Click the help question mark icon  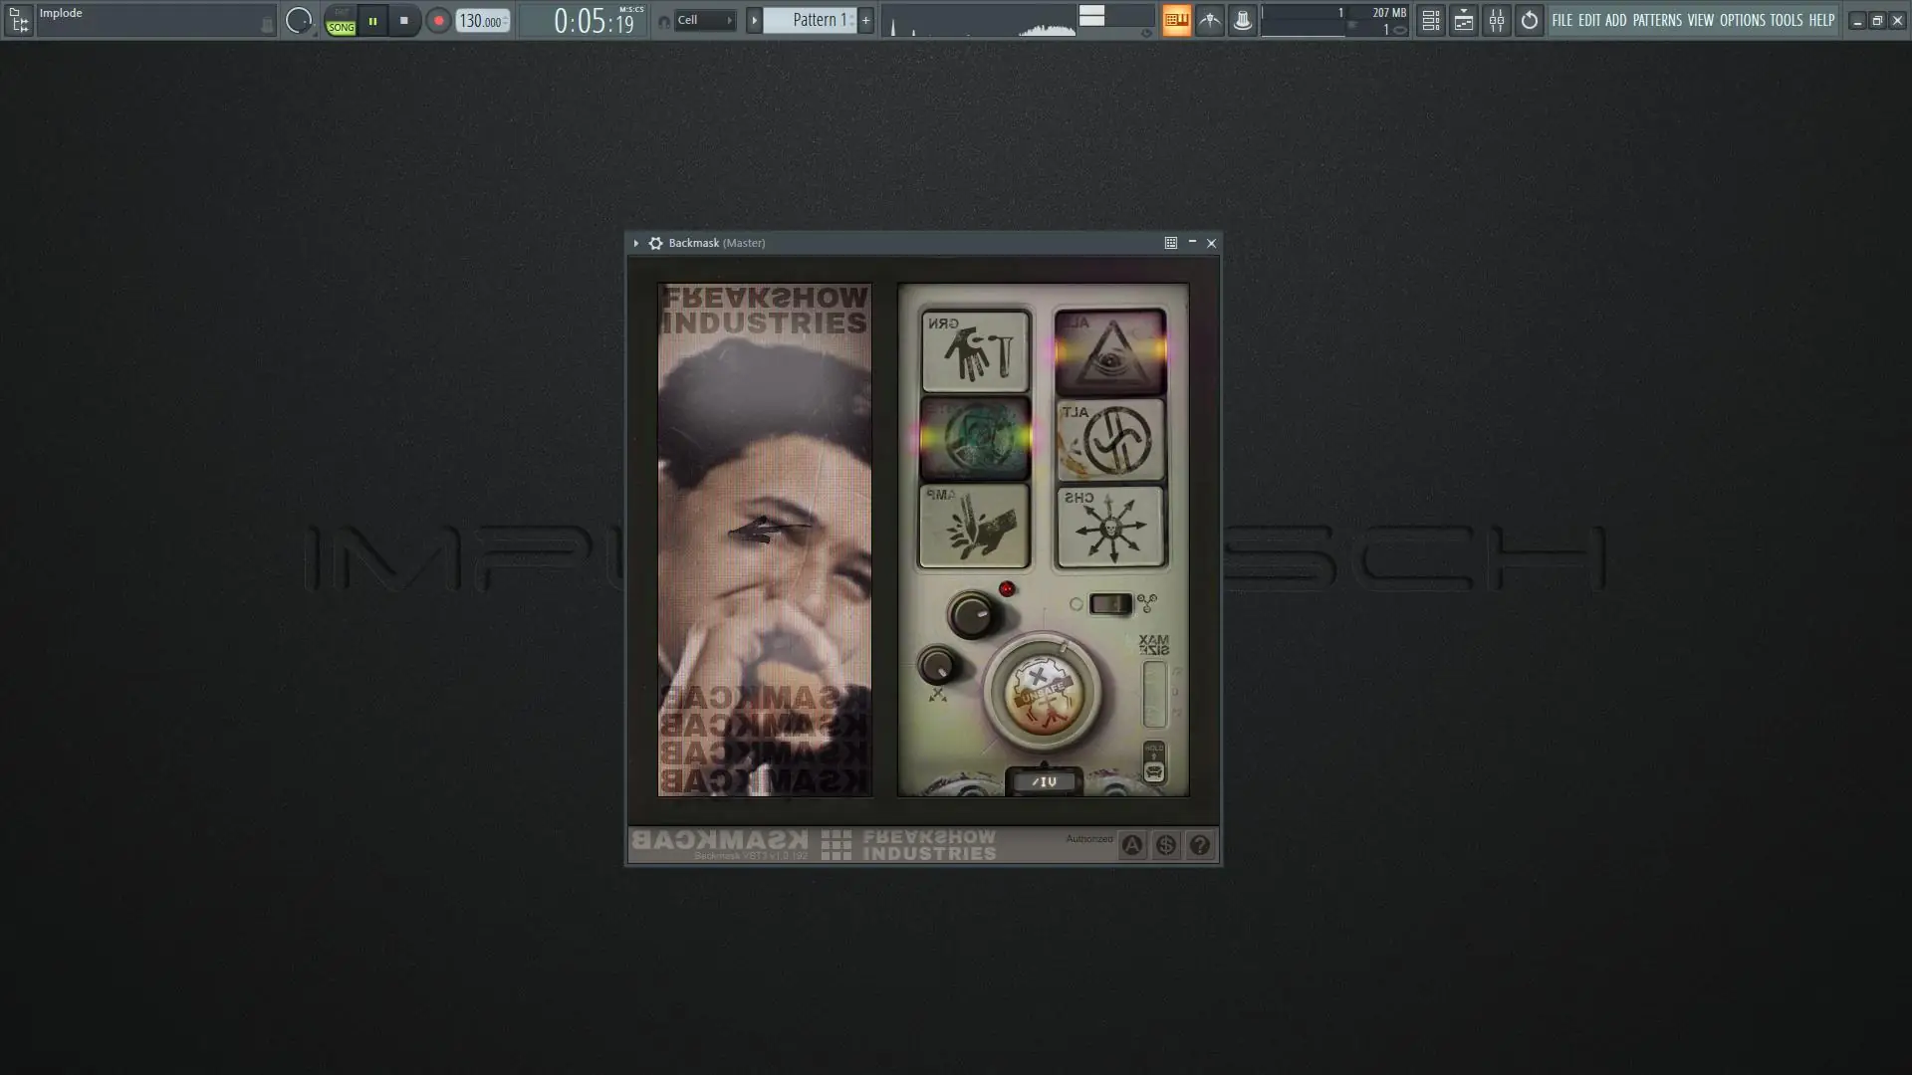coord(1199,845)
